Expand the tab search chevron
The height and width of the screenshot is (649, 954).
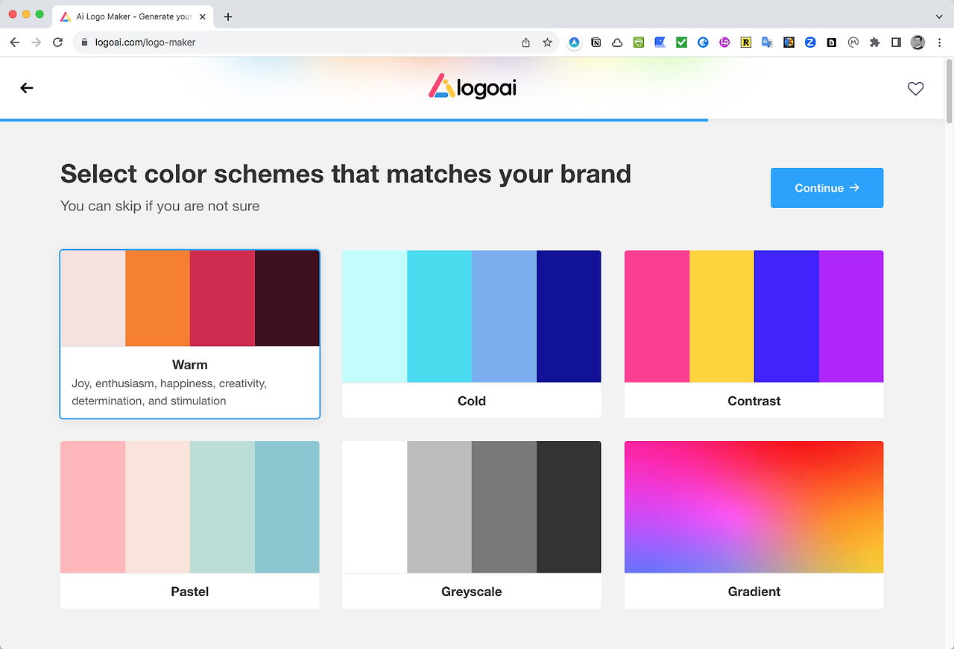click(938, 16)
